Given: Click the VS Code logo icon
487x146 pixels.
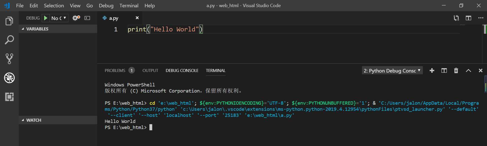Looking at the screenshot, I should point(7,6).
